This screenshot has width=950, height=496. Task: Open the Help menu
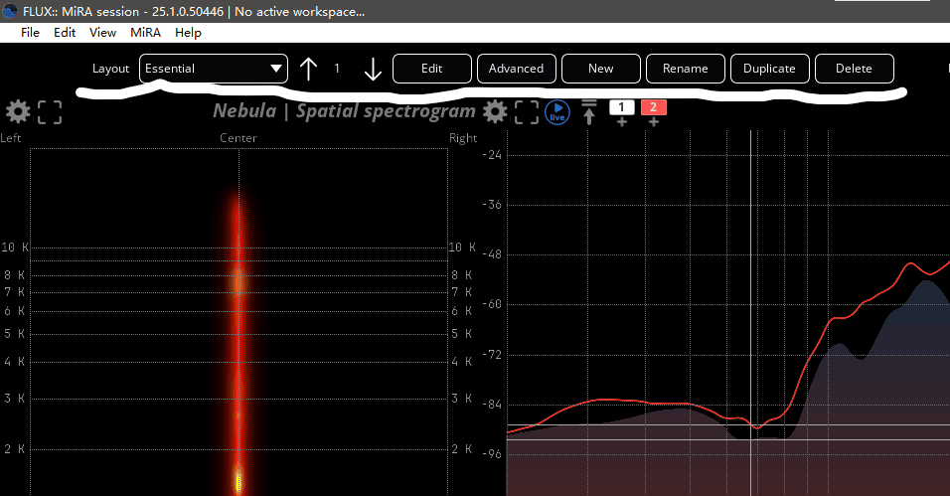point(188,33)
